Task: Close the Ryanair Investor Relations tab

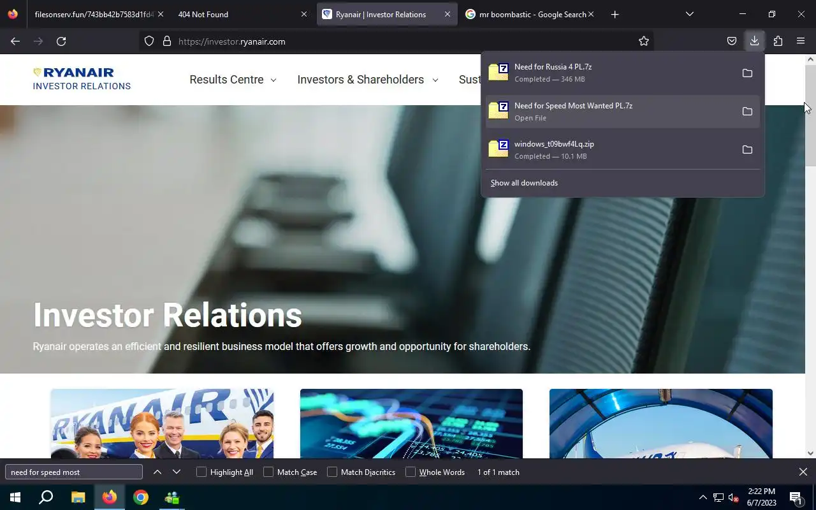Action: click(x=448, y=14)
